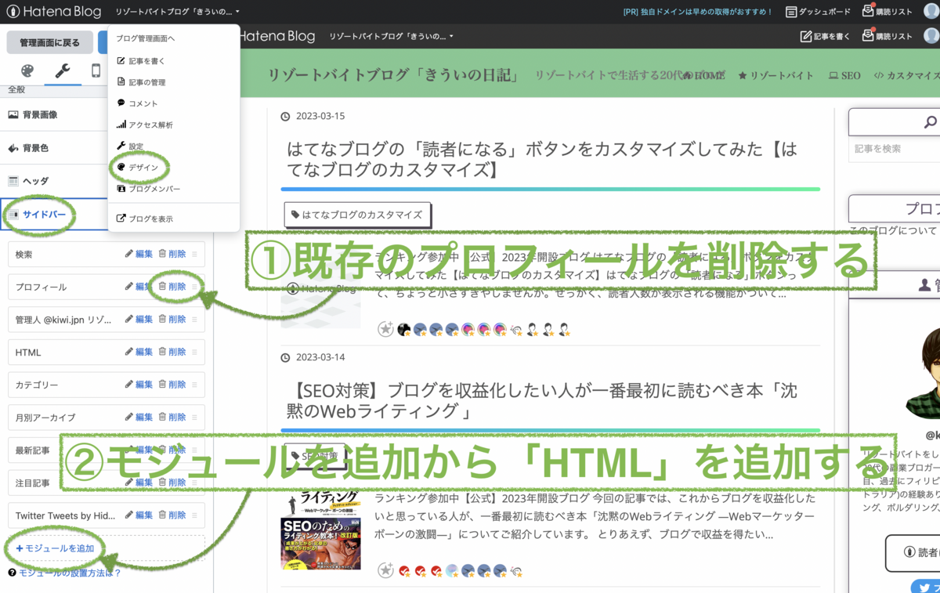Screen dimensions: 940x593
Task: Choose 記事を書く from the dropdown menu
Action: [141, 60]
